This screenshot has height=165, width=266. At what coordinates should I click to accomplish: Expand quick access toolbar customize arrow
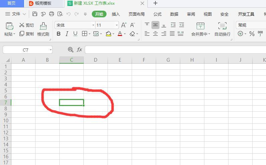(x=85, y=14)
